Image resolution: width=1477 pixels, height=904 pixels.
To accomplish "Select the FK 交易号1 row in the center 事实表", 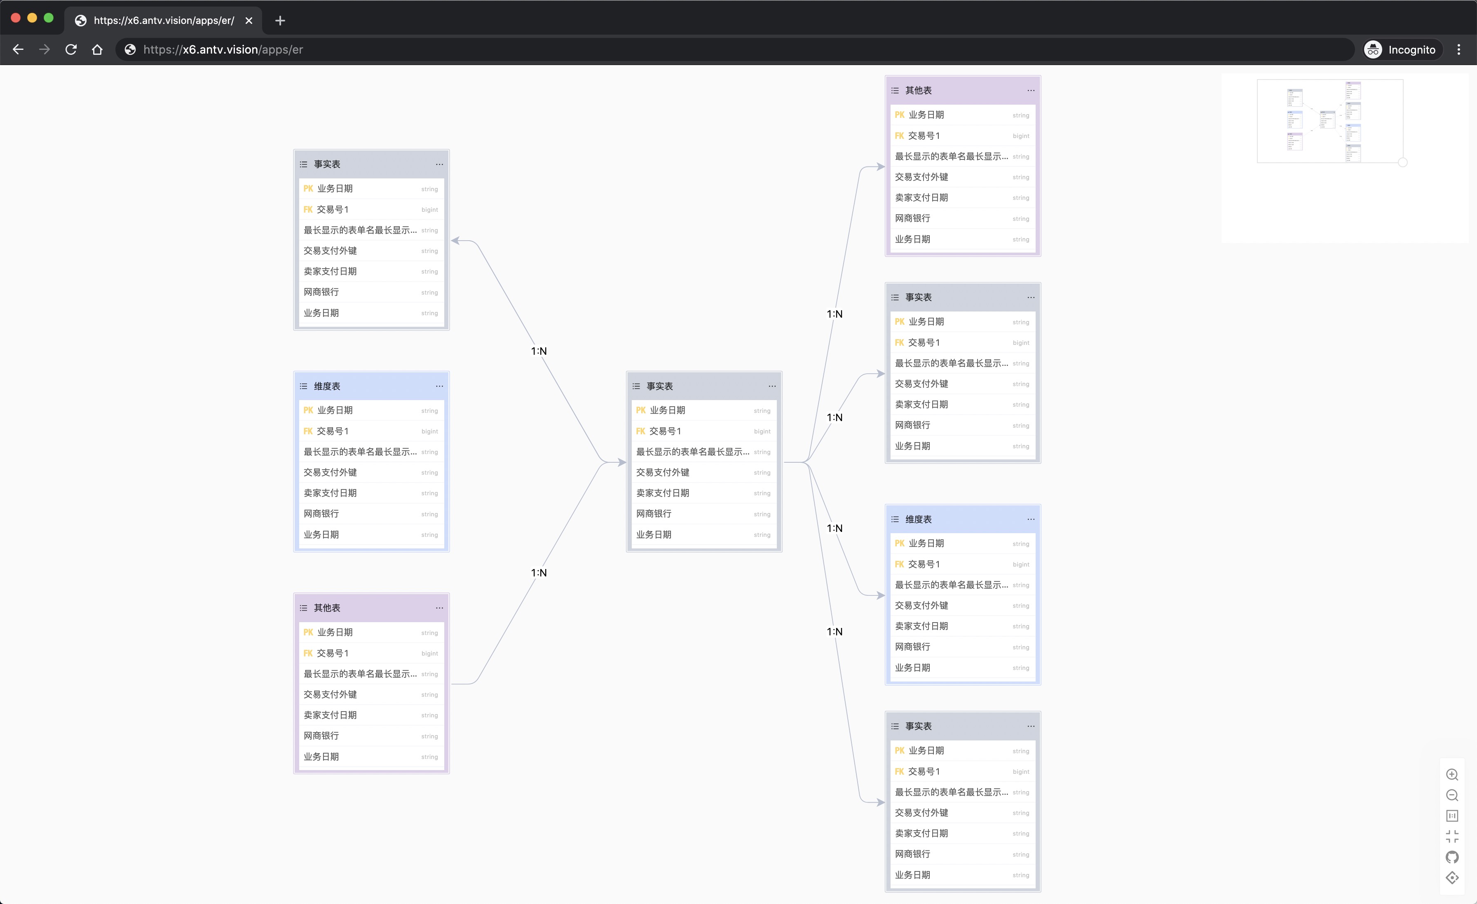I will point(704,431).
